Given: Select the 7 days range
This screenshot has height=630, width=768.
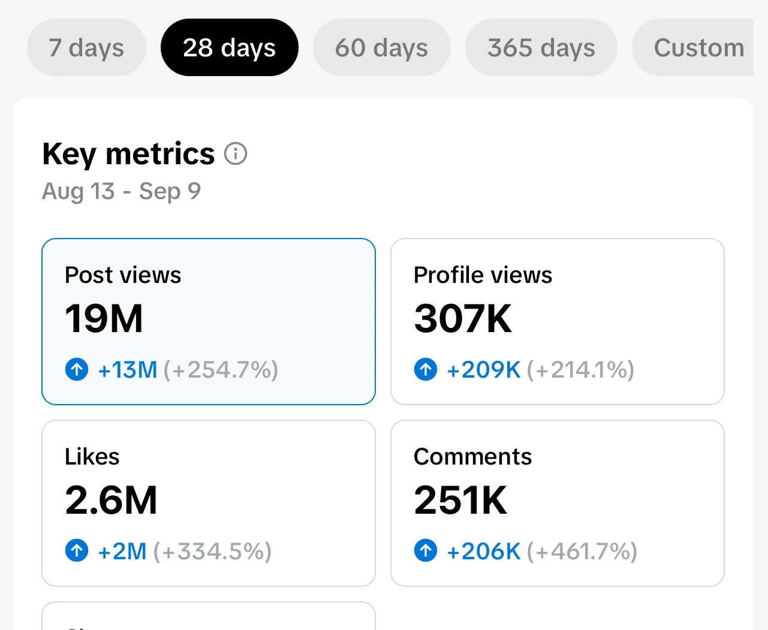Looking at the screenshot, I should (x=86, y=47).
